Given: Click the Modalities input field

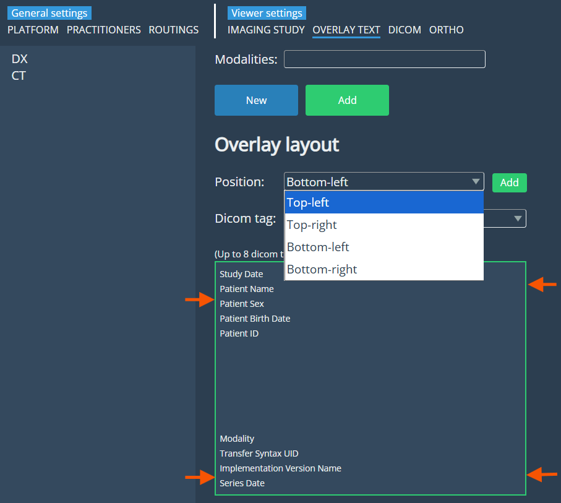Looking at the screenshot, I should click(384, 59).
